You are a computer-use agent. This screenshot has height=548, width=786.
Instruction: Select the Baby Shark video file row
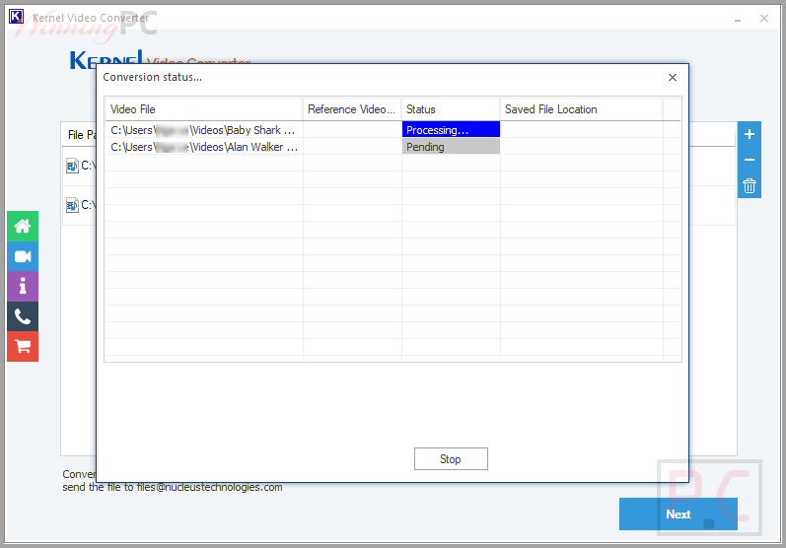393,130
